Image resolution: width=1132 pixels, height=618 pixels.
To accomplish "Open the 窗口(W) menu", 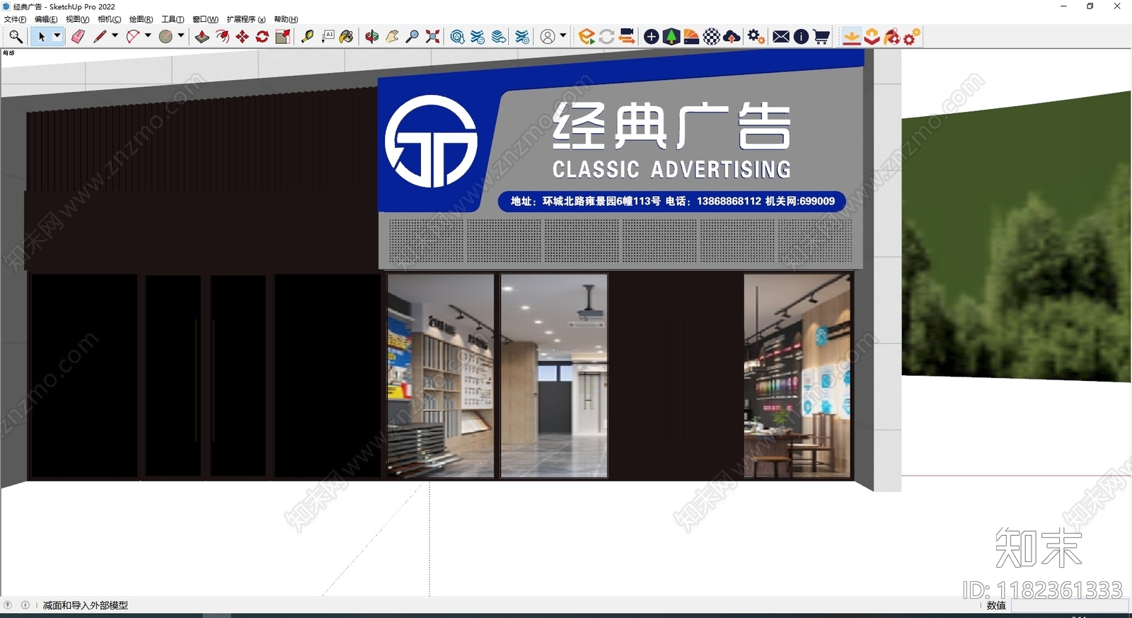I will [205, 19].
